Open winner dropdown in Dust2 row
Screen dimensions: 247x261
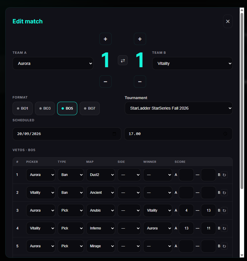click(x=158, y=175)
